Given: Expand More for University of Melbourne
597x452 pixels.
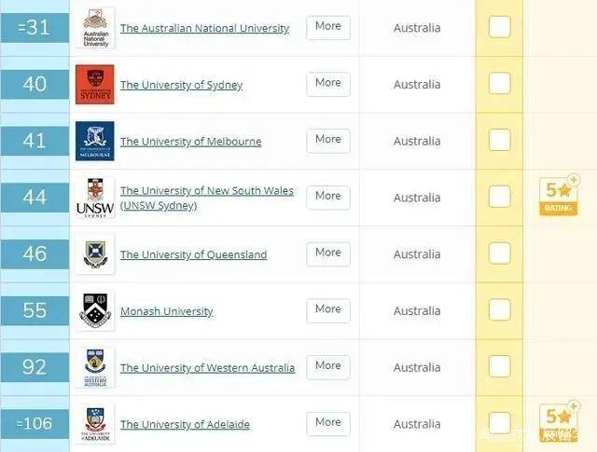Looking at the screenshot, I should pos(328,140).
